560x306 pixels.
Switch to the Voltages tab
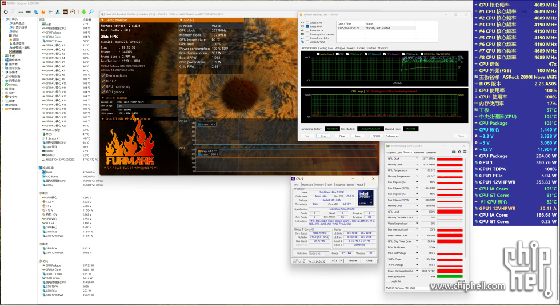click(x=339, y=48)
